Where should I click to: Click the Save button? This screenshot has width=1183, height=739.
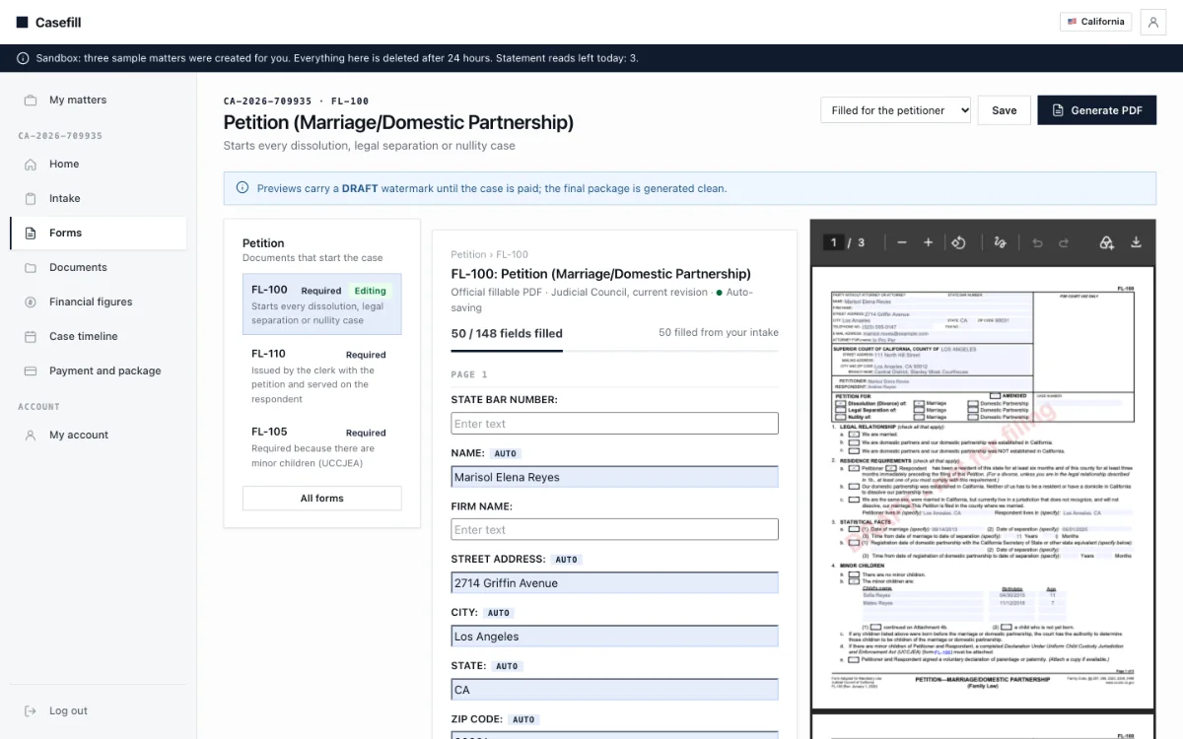pyautogui.click(x=1005, y=110)
